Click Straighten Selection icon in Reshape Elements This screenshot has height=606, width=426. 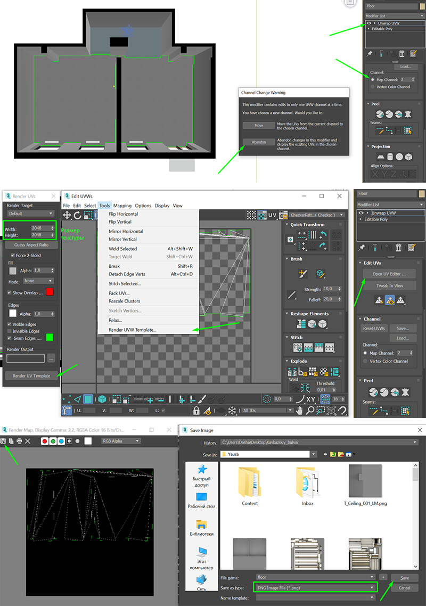click(301, 324)
